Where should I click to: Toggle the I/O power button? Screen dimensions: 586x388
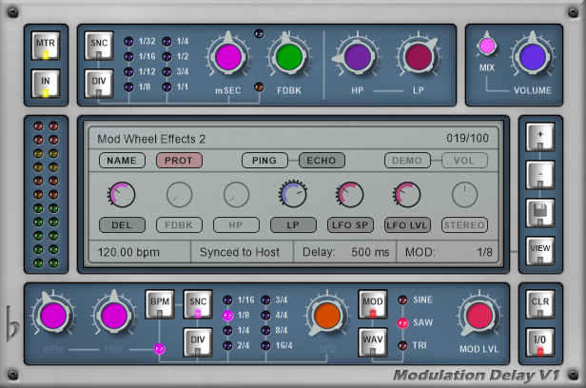(539, 339)
